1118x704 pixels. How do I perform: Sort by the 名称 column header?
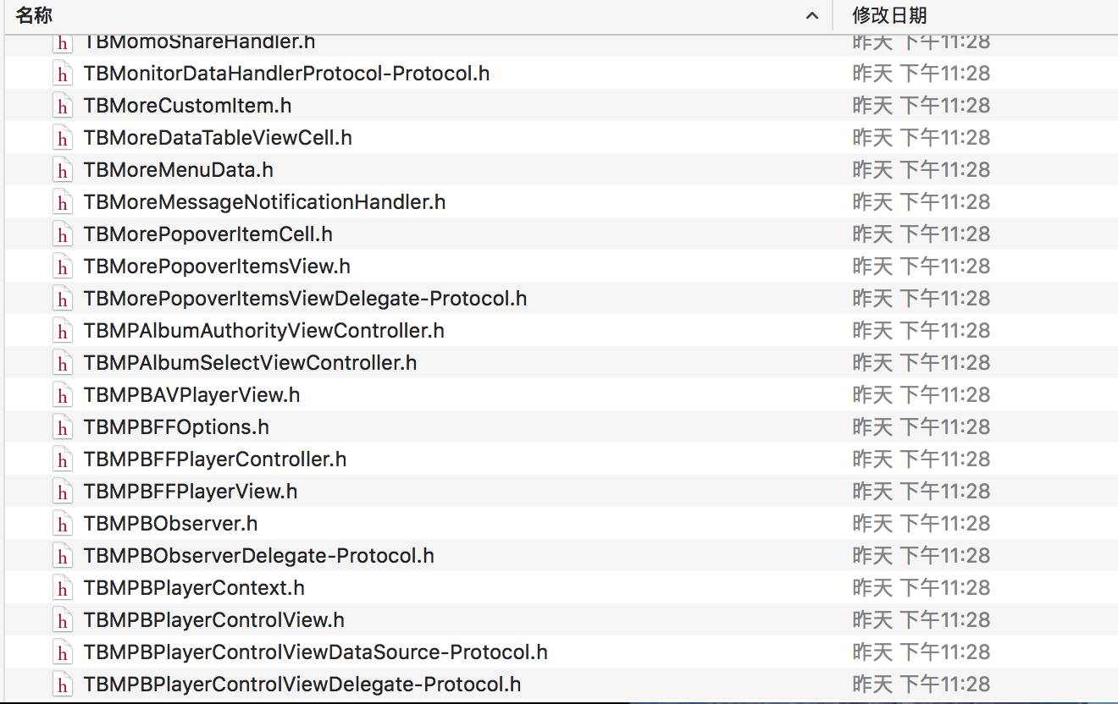(34, 15)
